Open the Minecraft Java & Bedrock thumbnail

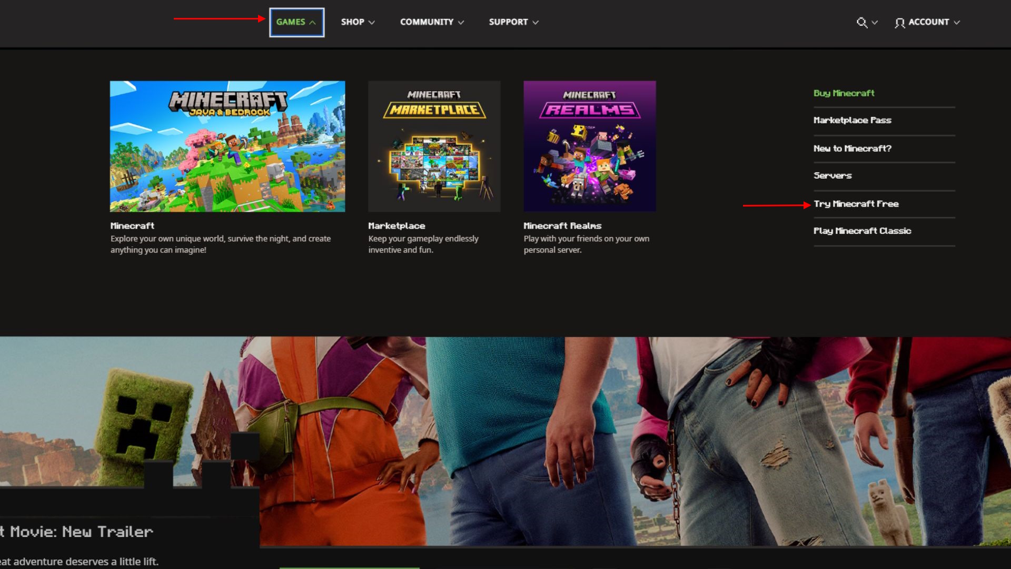227,146
